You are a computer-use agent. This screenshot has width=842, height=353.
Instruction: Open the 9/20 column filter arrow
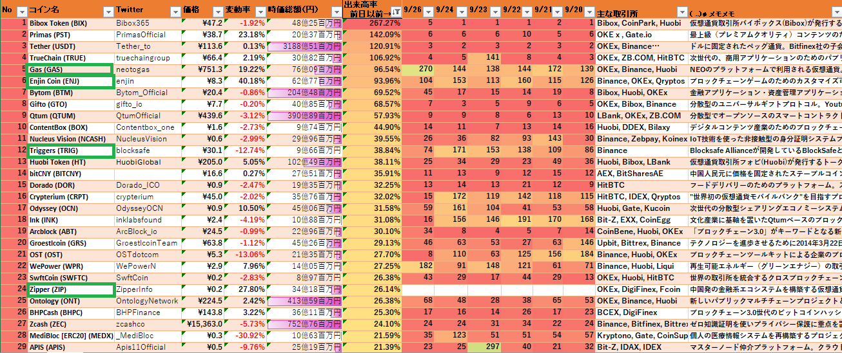(x=589, y=12)
